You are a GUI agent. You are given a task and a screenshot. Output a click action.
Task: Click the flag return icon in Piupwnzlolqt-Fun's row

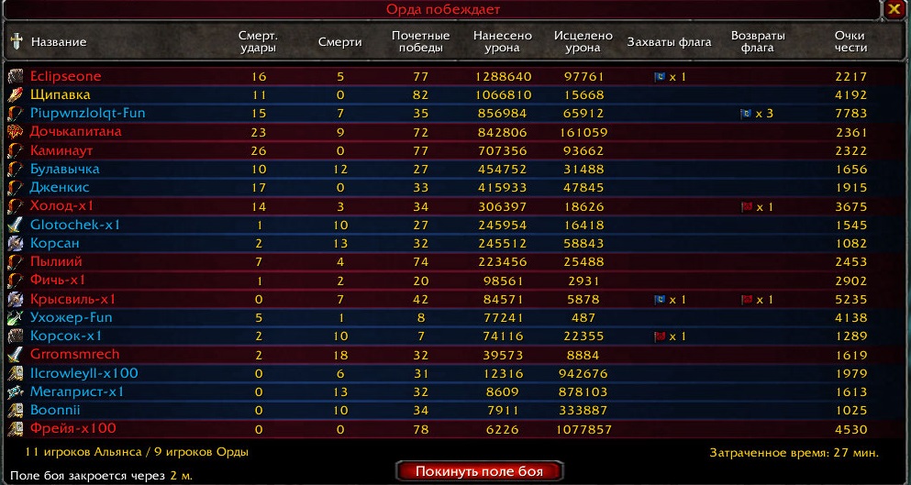click(x=747, y=114)
